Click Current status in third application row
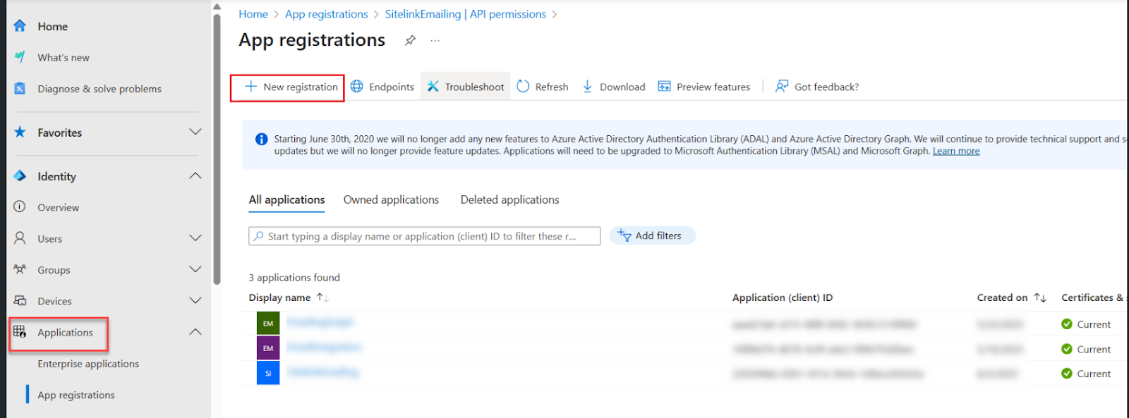Screen dimensions: 1129x418 point(1086,374)
